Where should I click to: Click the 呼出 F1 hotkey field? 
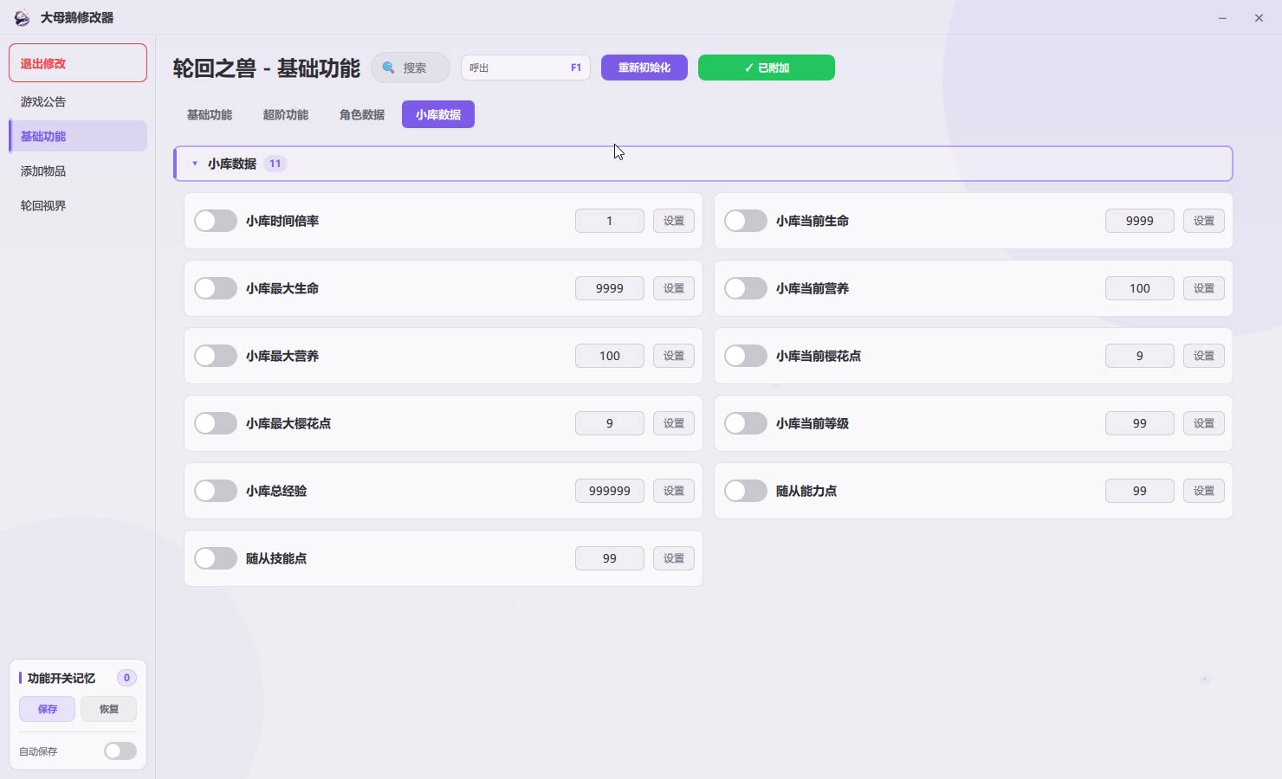click(x=526, y=68)
